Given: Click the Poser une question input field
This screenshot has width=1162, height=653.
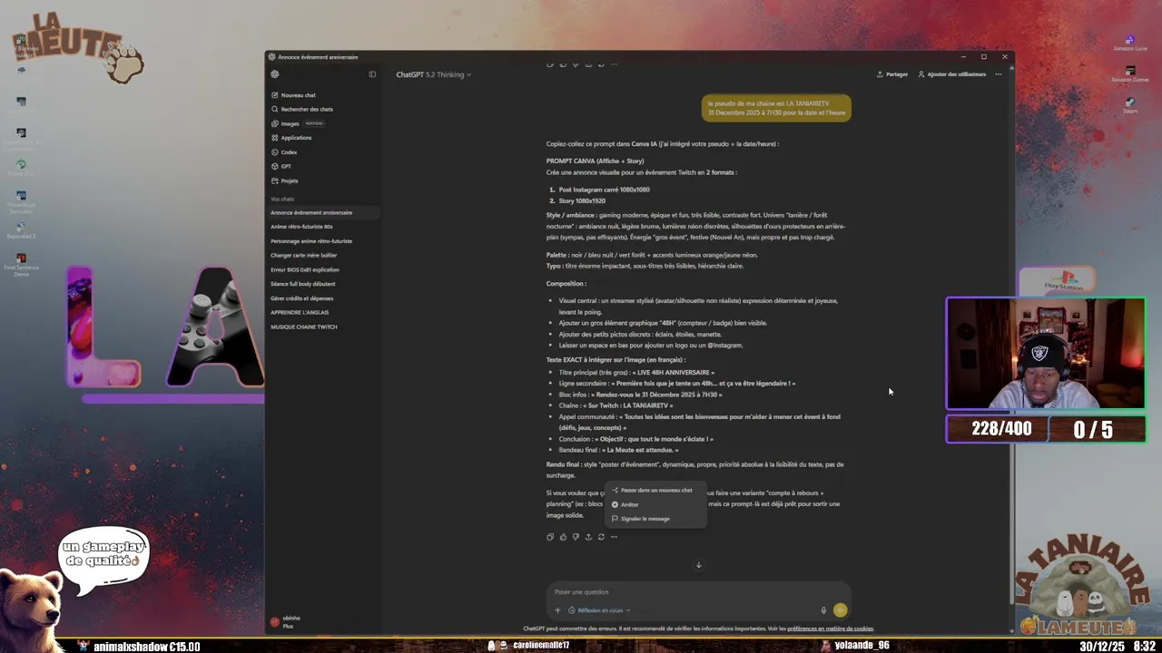Looking at the screenshot, I should tap(697, 592).
